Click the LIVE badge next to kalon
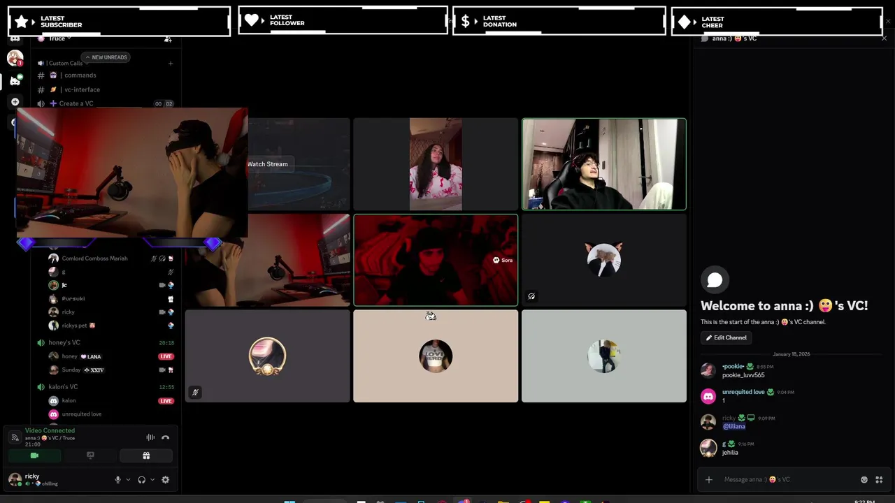This screenshot has width=895, height=503. tap(166, 401)
